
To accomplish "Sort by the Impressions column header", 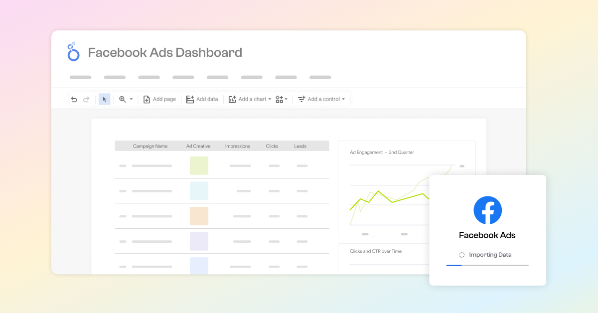I will tap(237, 146).
